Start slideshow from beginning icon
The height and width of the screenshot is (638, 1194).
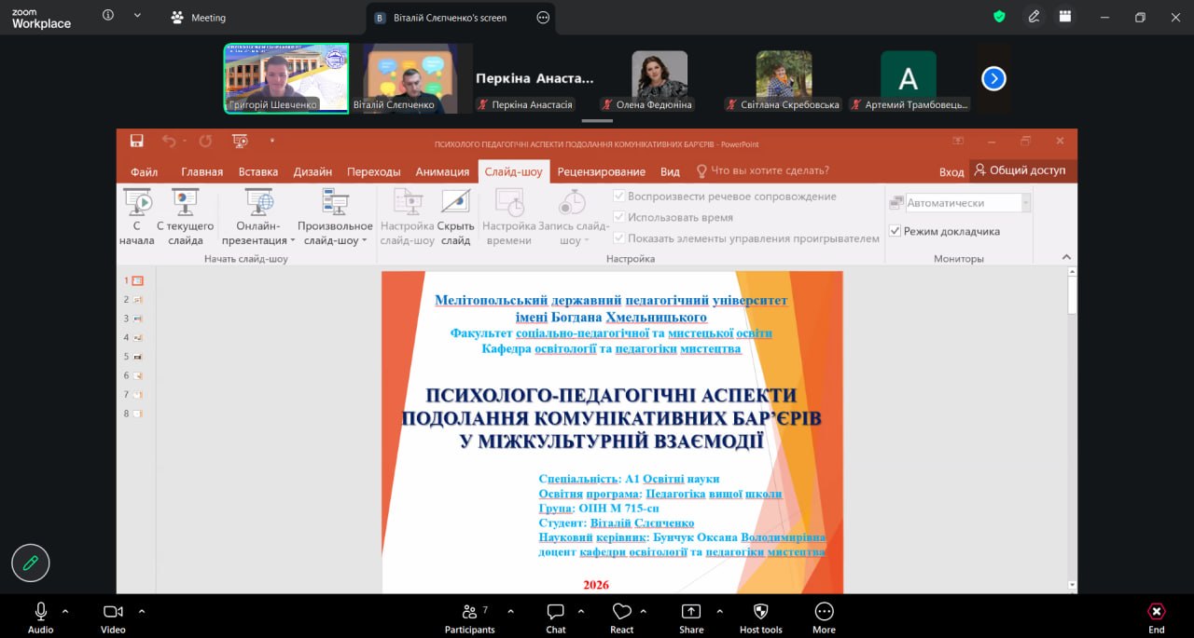point(137,202)
